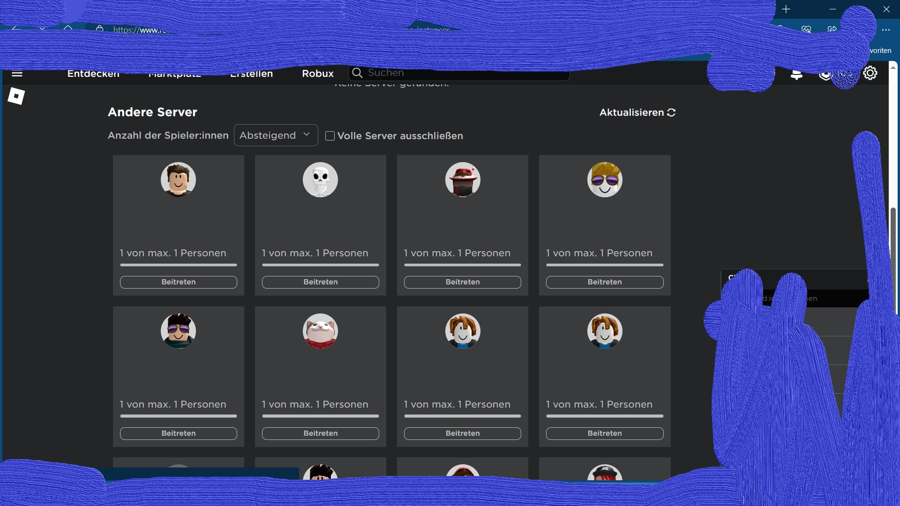900x506 pixels.
Task: Open the hamburger navigation menu
Action: click(17, 74)
